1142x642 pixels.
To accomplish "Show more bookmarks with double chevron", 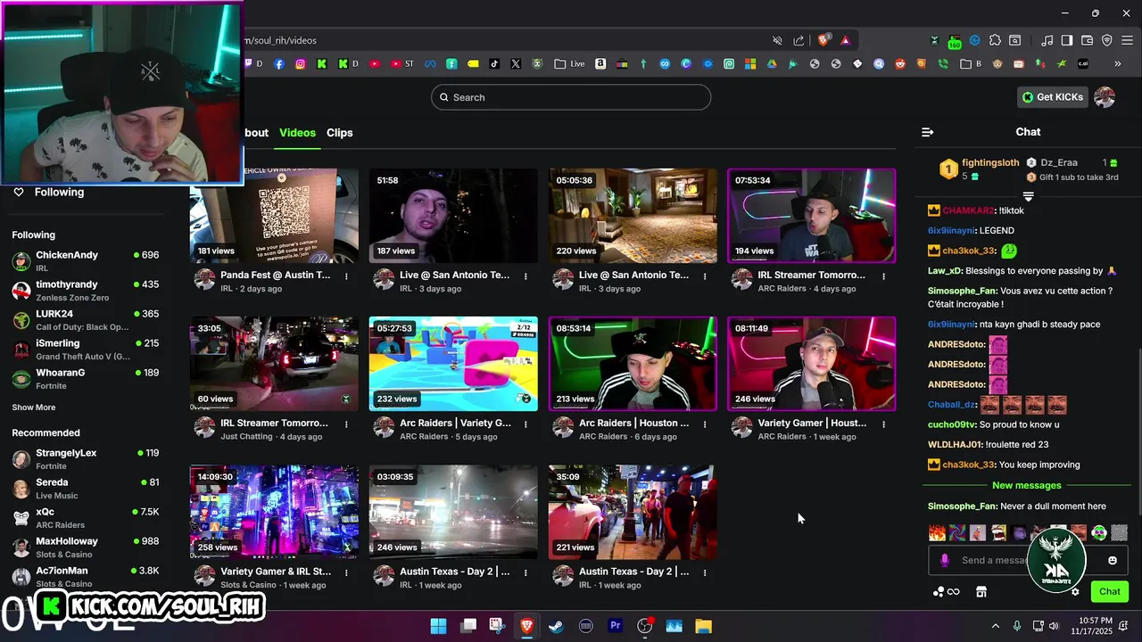I will point(1118,64).
